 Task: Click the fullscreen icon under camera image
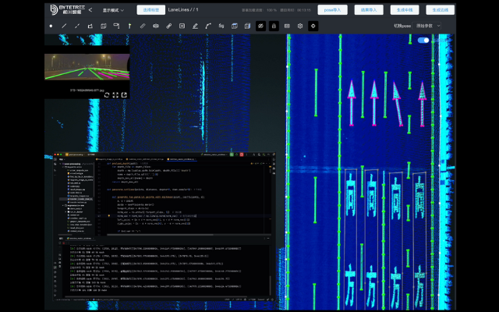coord(115,94)
